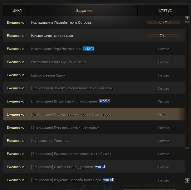Select the Ежедневная охота (Ур. 76 и выше) quest

pyautogui.click(x=58, y=62)
